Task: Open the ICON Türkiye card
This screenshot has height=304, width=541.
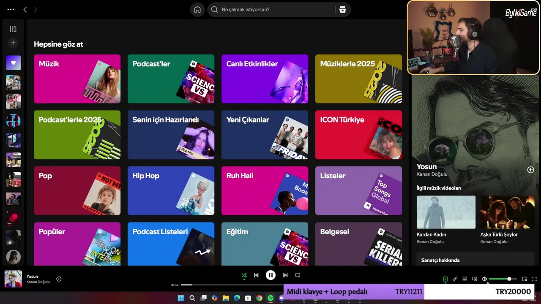Action: [x=358, y=135]
